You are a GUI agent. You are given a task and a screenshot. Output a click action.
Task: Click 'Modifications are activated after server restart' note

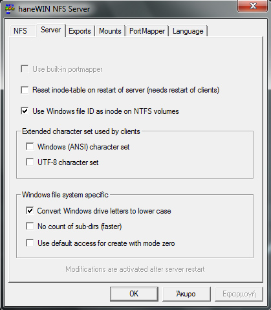(x=135, y=269)
